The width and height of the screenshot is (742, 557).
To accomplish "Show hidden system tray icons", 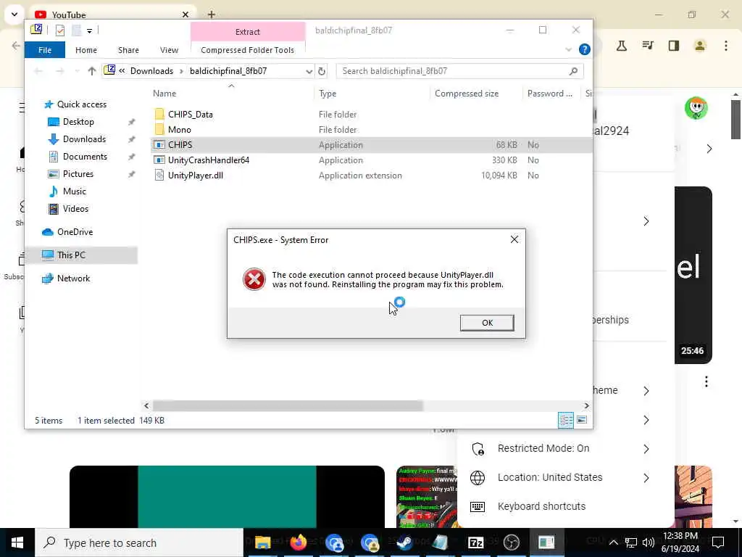I will [613, 542].
